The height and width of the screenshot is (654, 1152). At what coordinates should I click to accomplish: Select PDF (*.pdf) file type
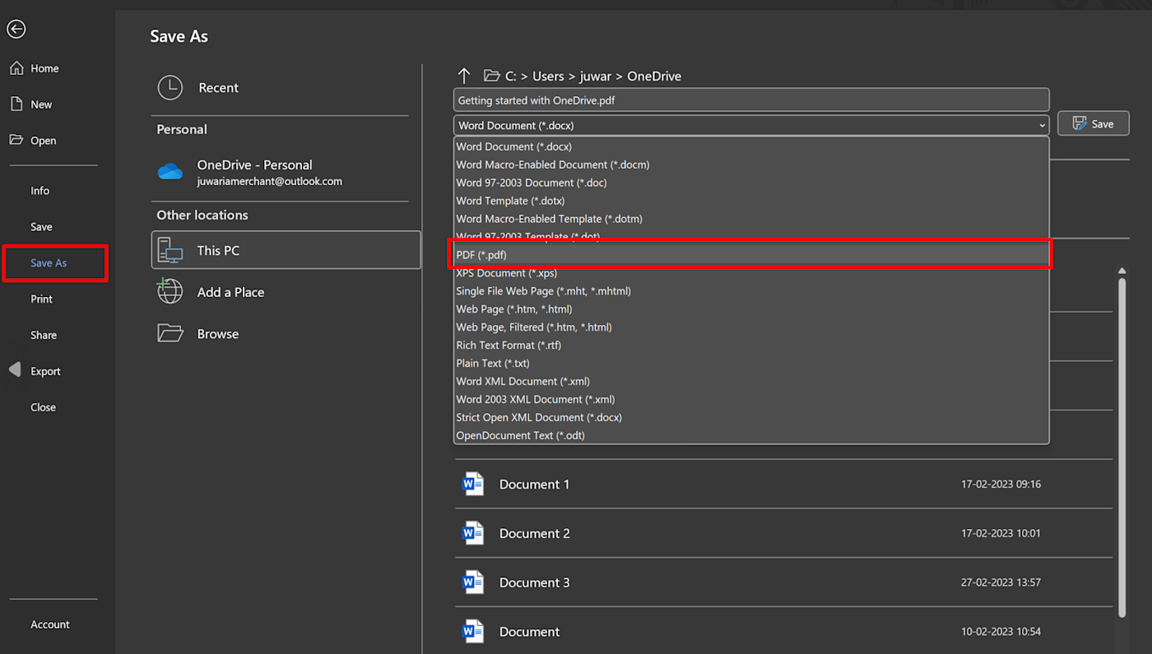[x=751, y=255]
